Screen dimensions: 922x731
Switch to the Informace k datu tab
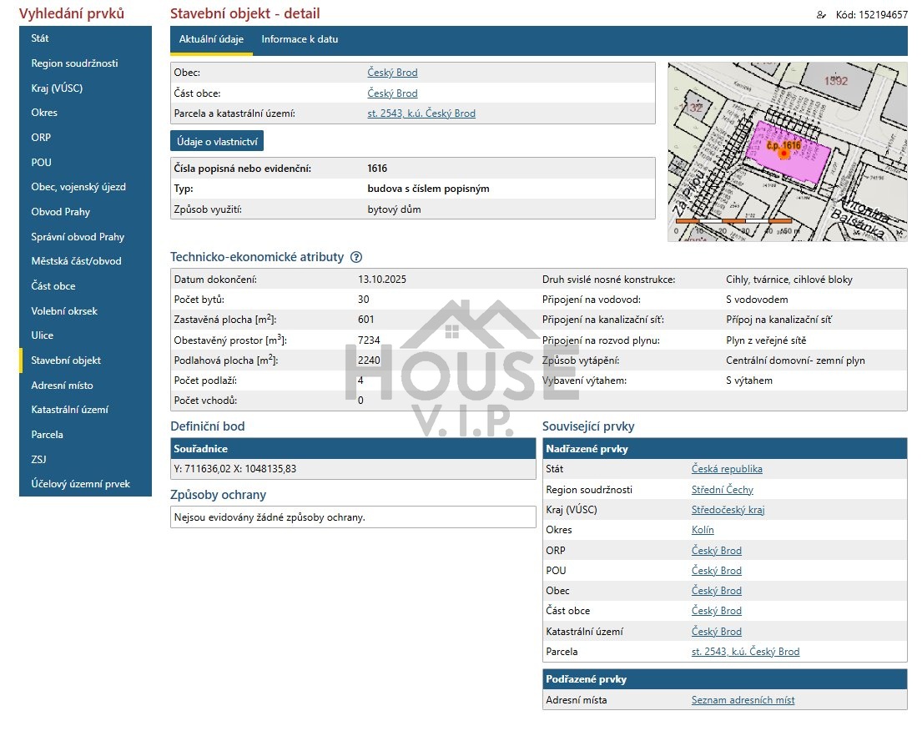click(x=300, y=39)
